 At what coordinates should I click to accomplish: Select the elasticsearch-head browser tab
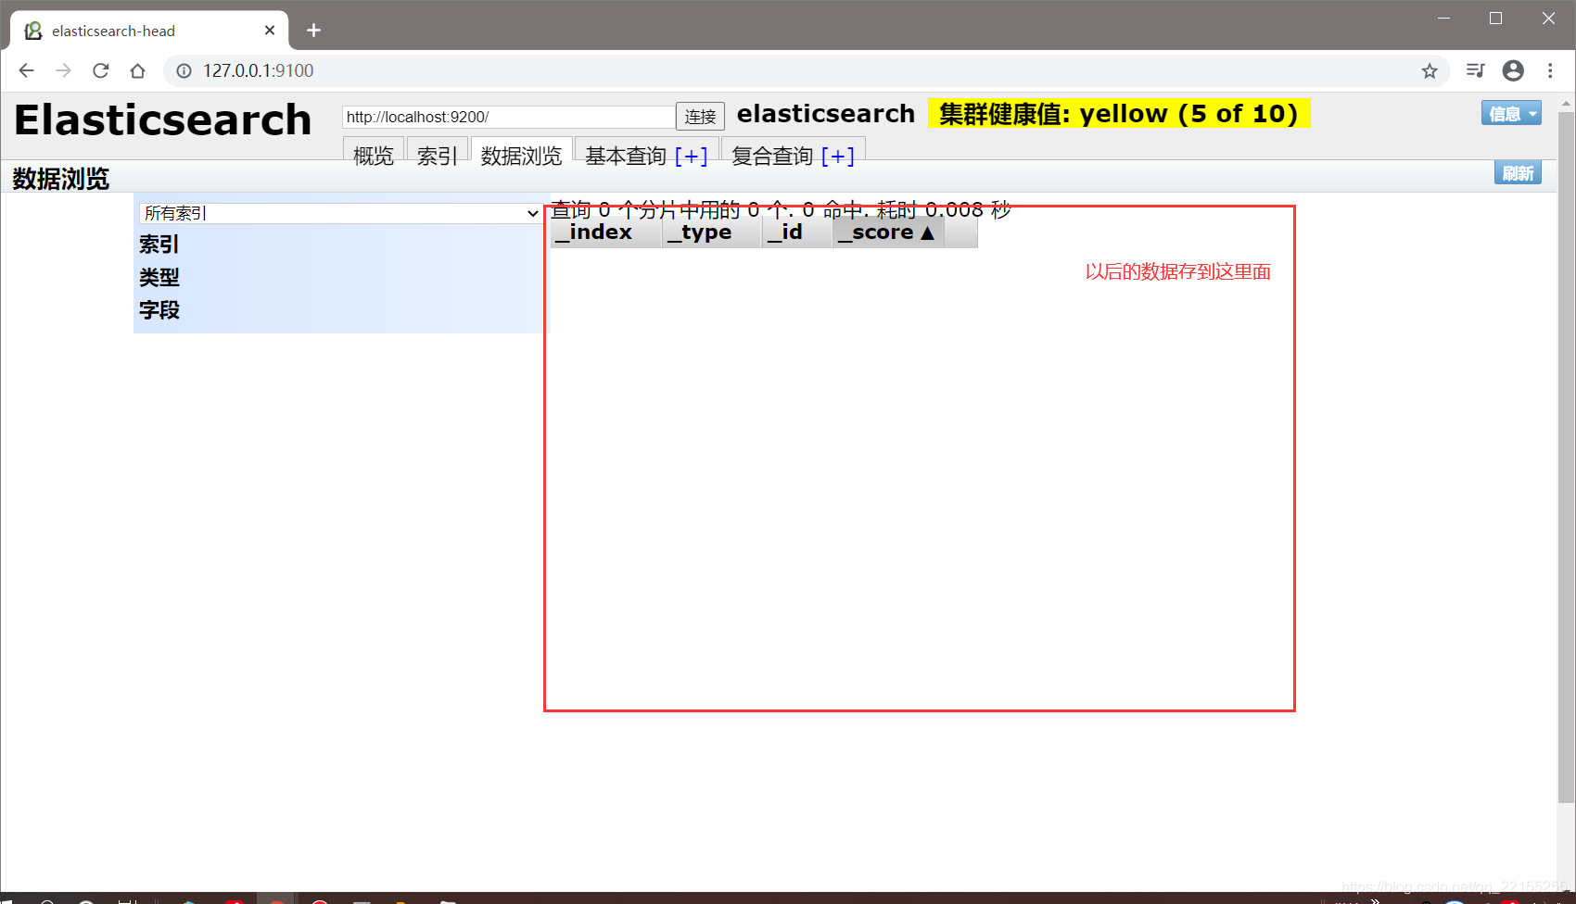(149, 31)
